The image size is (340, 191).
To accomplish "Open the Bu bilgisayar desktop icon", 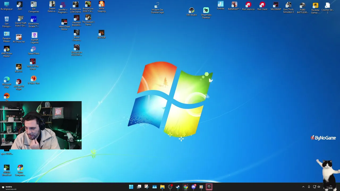I will [x=7, y=6].
